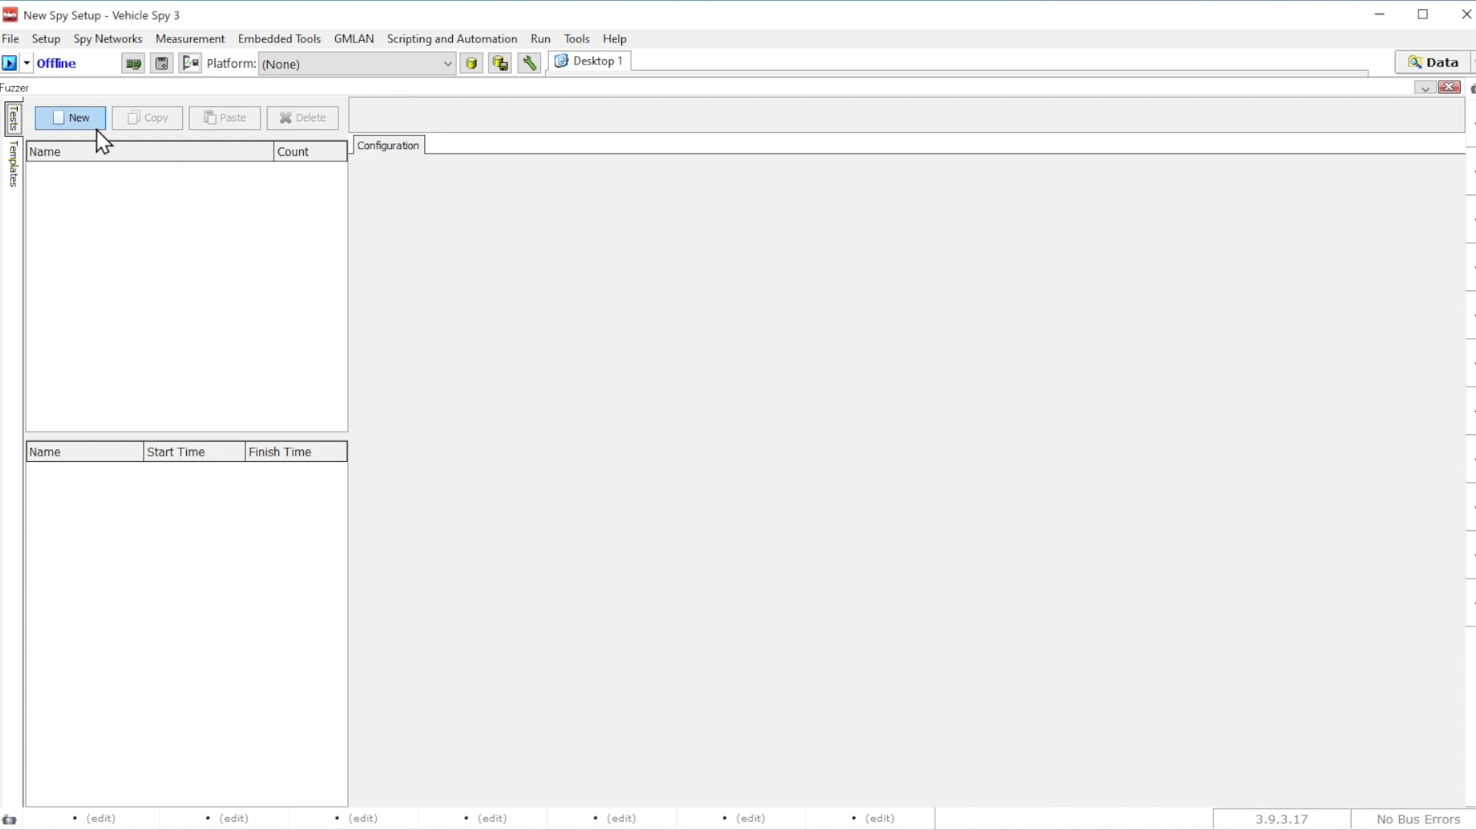Click the blue Go Online play icon
Screen dimensions: 1476x830
coord(9,63)
